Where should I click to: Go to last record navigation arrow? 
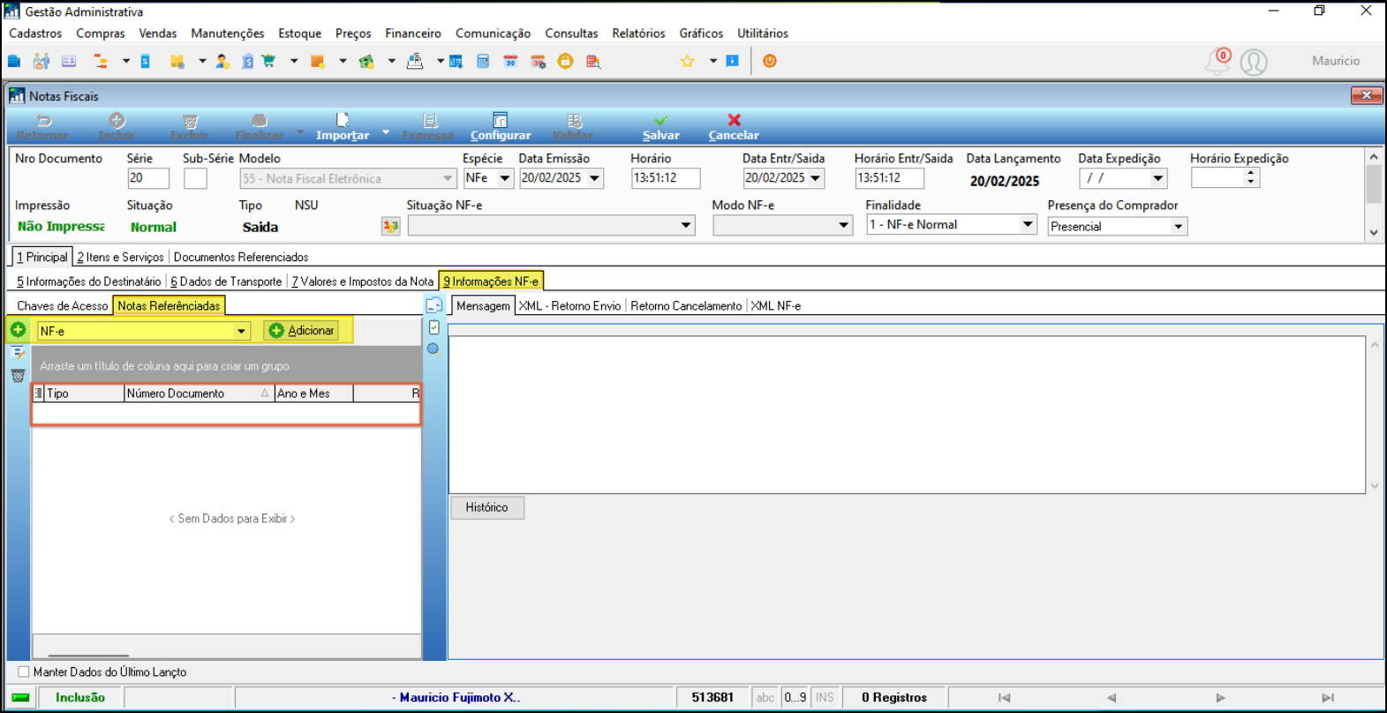tap(1328, 697)
